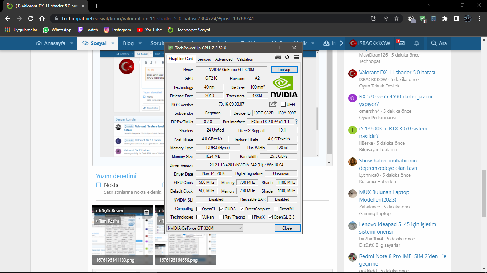Viewport: 487px width, 273px height.
Task: Delete the 1676195141183.png attachment via trash icon
Action: pos(147,212)
